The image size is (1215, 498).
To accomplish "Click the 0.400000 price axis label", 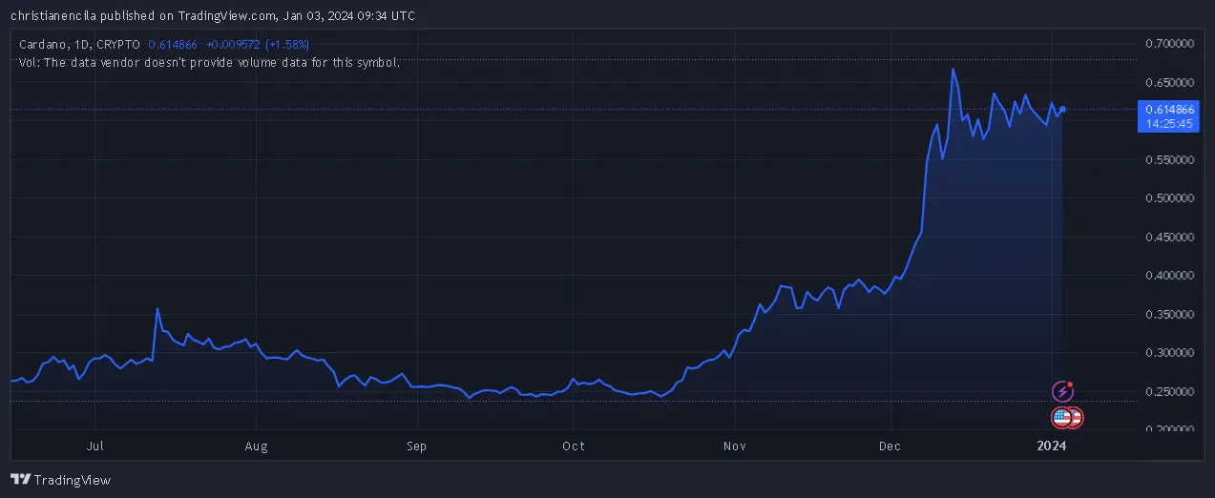I will point(1169,276).
